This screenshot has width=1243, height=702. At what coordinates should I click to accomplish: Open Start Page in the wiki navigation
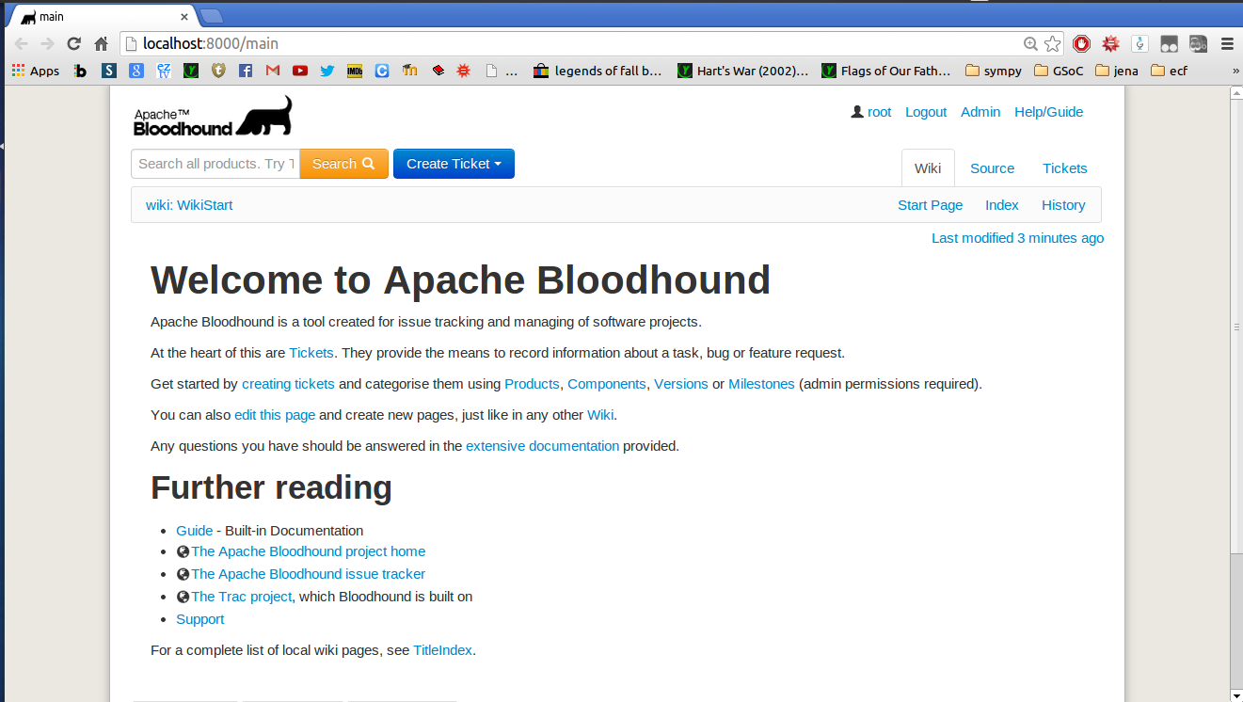(930, 205)
